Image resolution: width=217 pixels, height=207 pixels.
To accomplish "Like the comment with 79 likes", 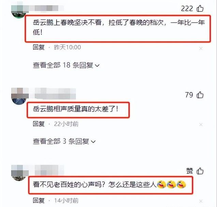I will click(200, 95).
